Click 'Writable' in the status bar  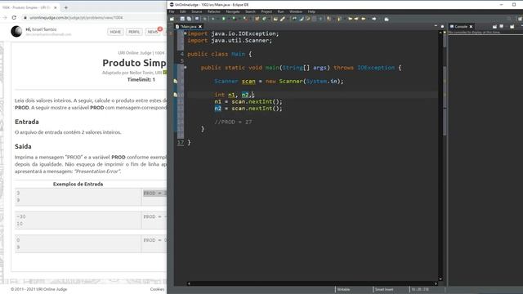click(x=343, y=289)
